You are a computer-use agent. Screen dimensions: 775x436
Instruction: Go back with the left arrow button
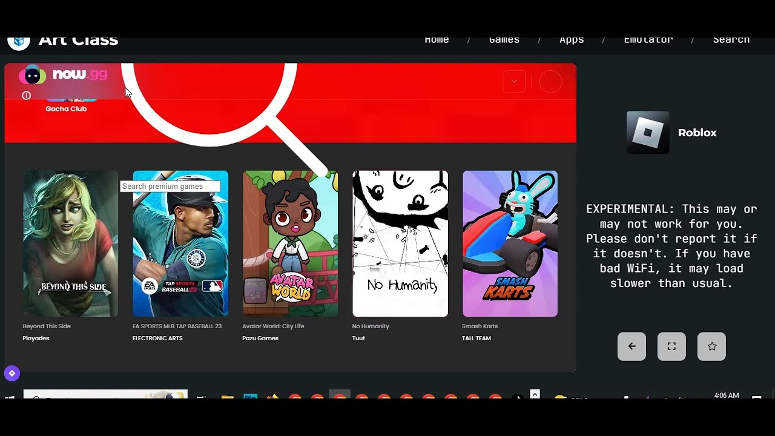click(632, 346)
